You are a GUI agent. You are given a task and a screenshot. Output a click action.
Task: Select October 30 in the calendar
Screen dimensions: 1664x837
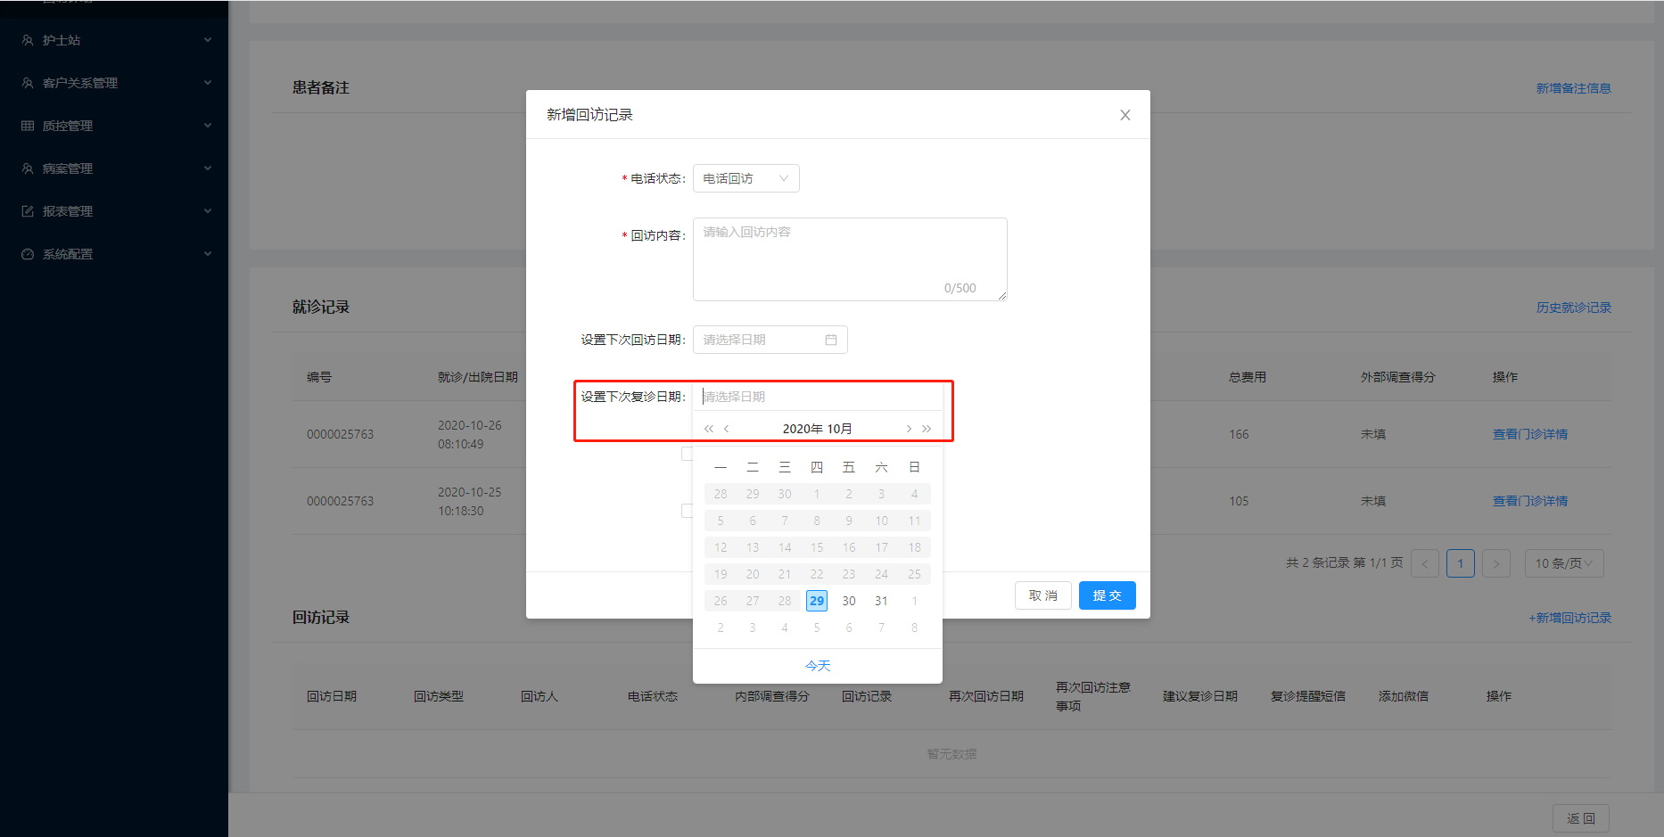[x=849, y=601]
